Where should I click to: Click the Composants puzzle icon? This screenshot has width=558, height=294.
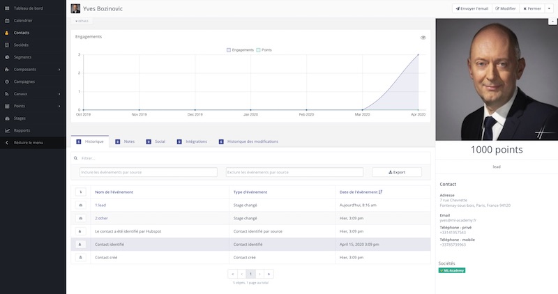7,70
